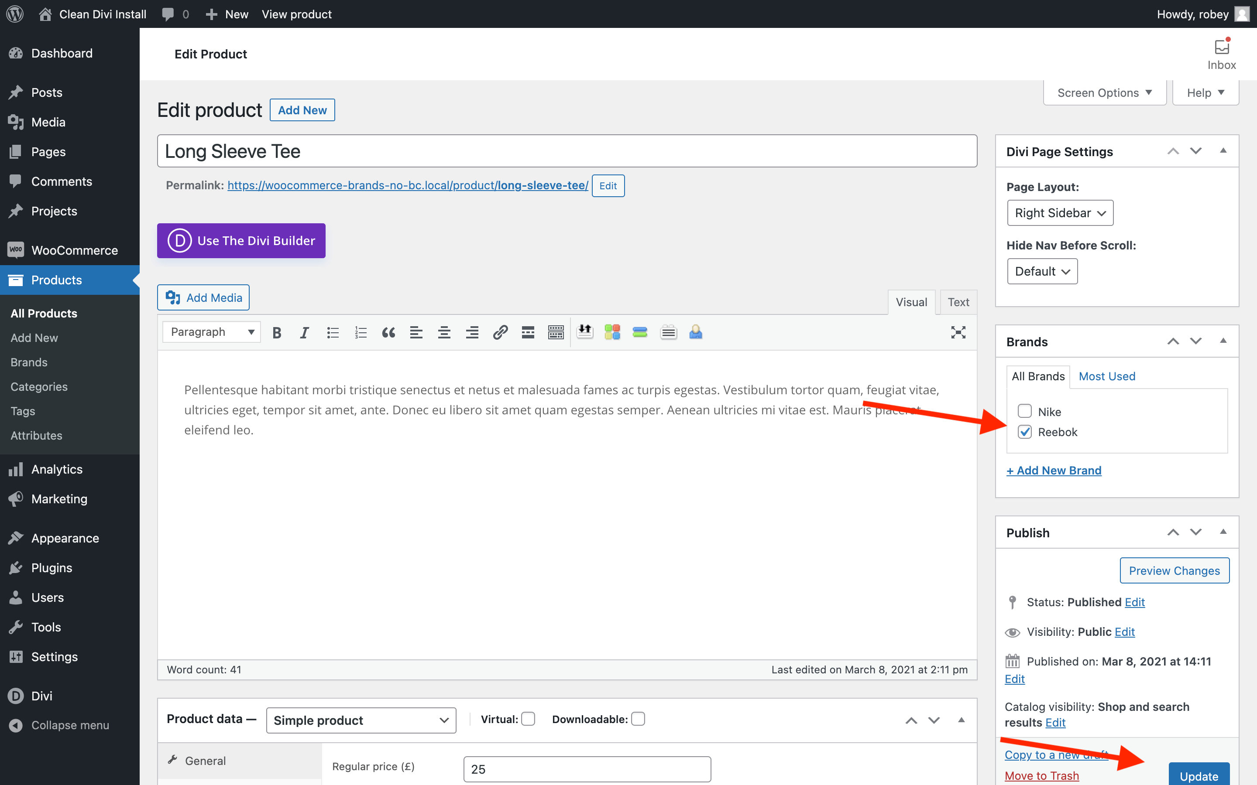Insert a numbered list
This screenshot has height=785, width=1257.
tap(361, 332)
